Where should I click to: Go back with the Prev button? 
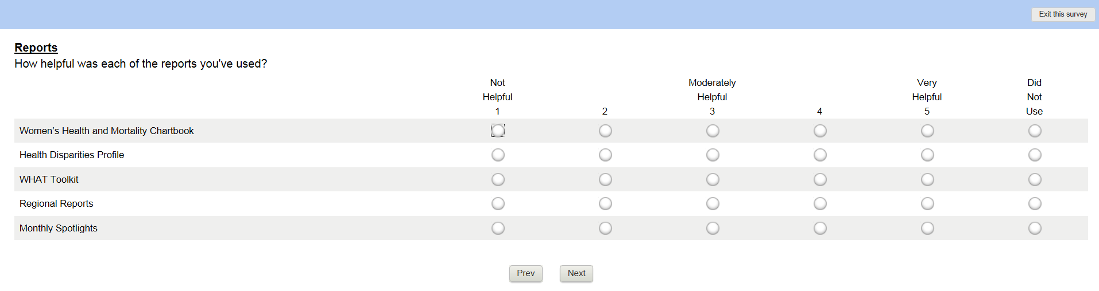coord(525,273)
